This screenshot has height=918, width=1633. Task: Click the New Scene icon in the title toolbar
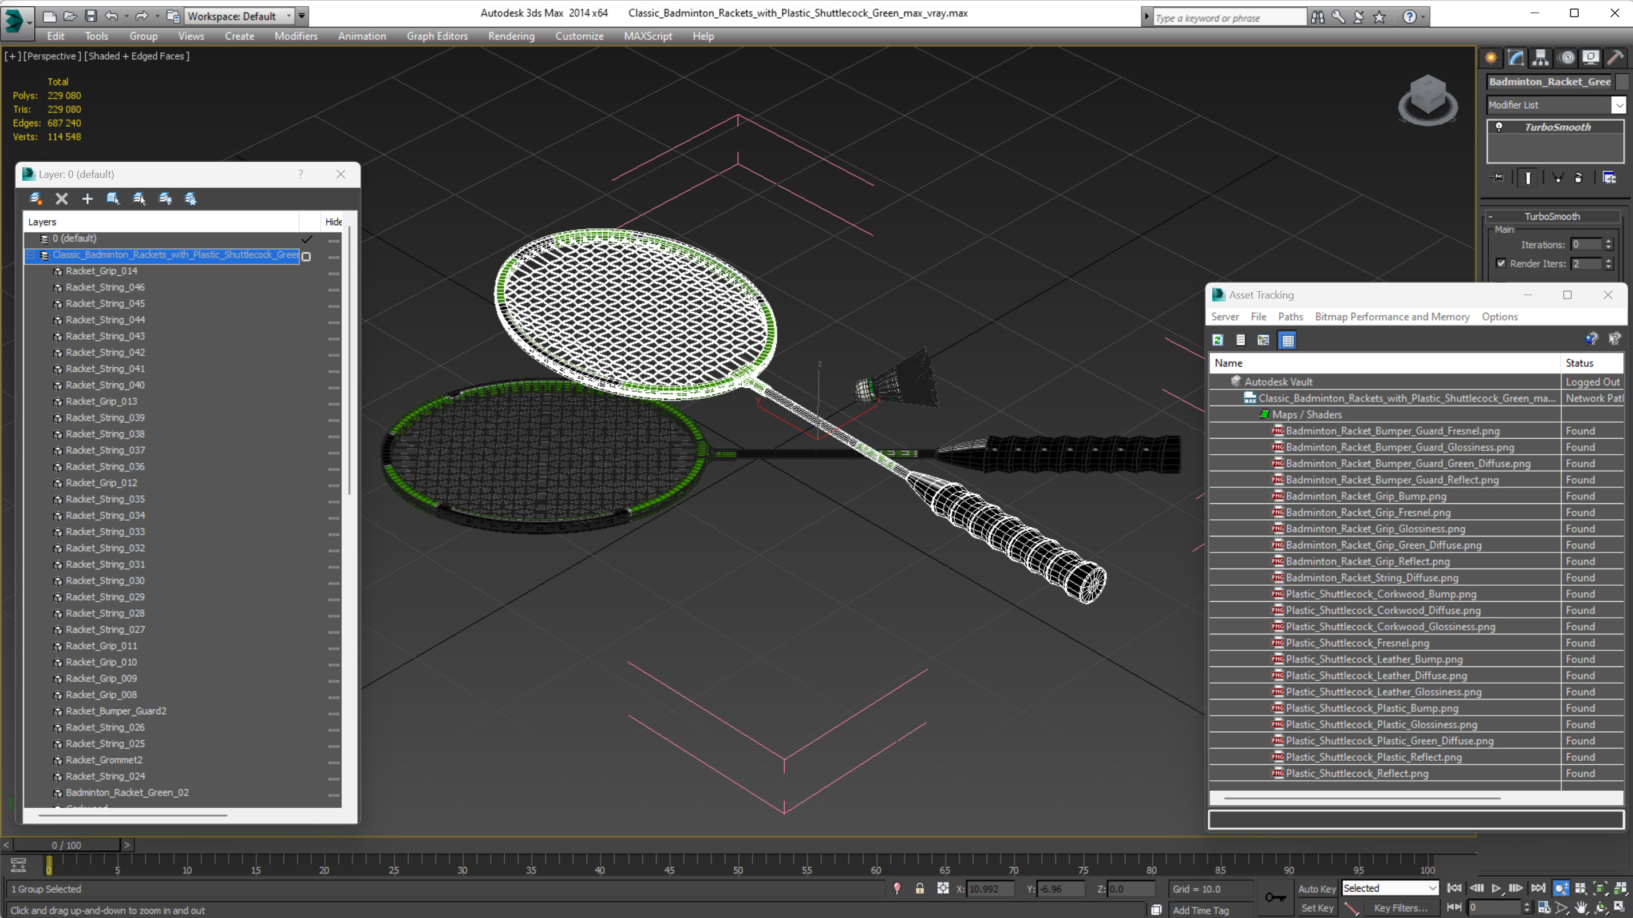click(49, 16)
